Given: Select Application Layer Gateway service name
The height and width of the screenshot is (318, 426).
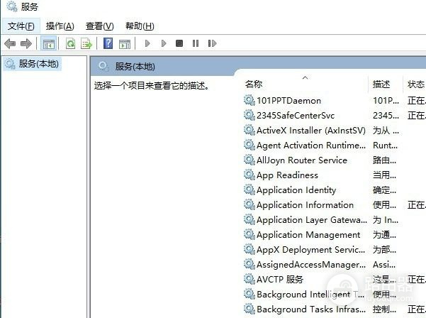Looking at the screenshot, I should (312, 220).
